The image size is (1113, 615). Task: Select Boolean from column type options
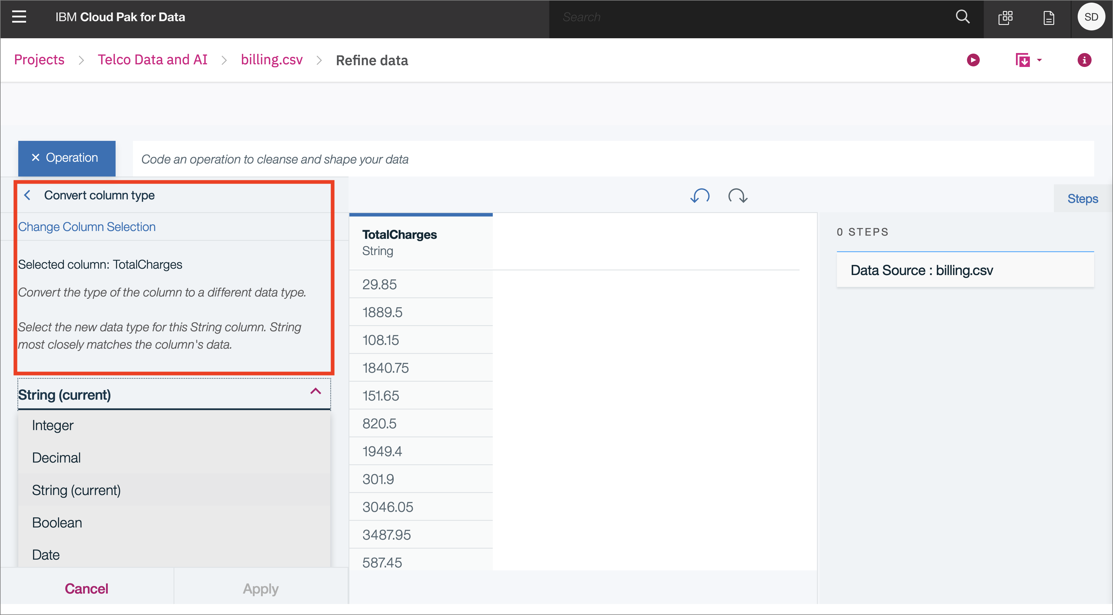click(57, 522)
